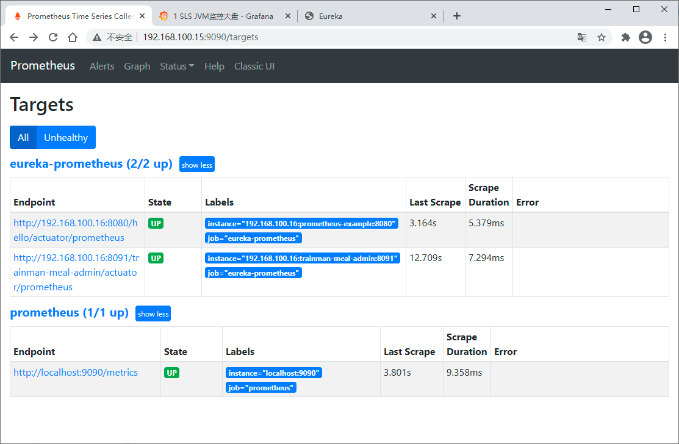Click the job="prometheus" label badge
Image resolution: width=679 pixels, height=444 pixels.
260,388
